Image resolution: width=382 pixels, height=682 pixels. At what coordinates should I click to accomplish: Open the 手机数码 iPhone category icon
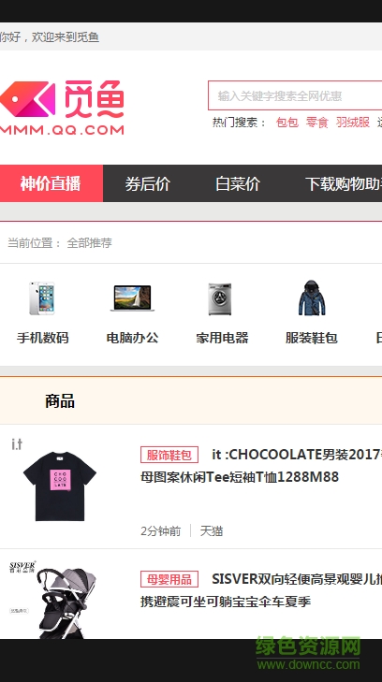click(x=42, y=298)
